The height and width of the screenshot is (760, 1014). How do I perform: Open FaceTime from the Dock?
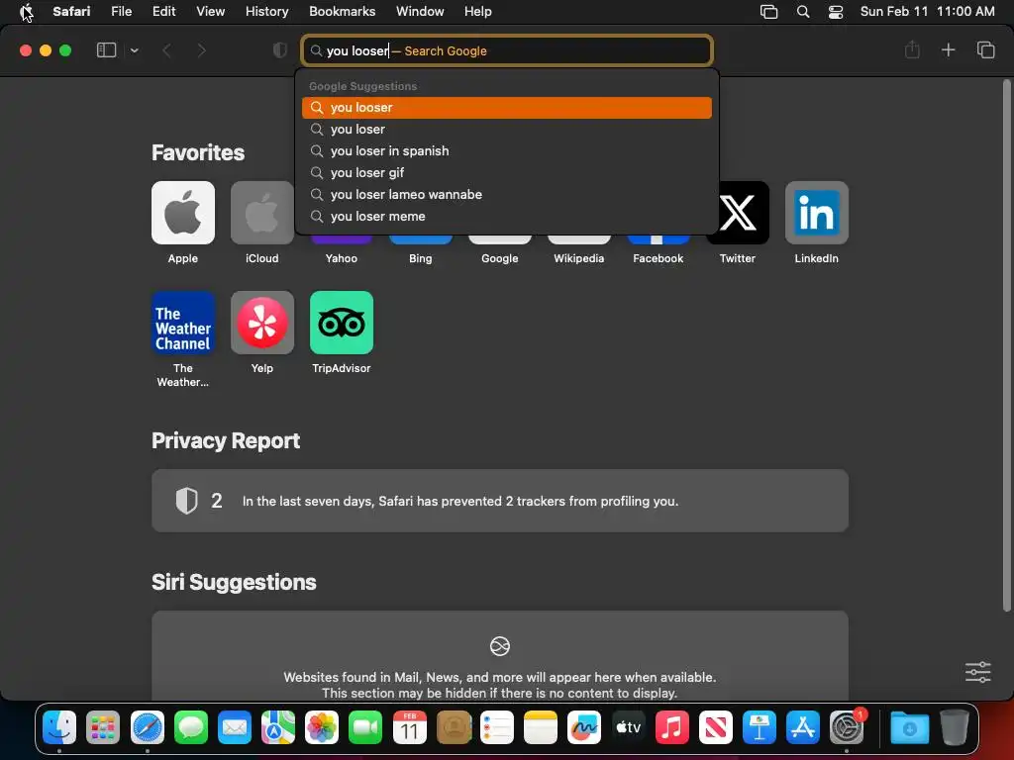[x=365, y=727]
